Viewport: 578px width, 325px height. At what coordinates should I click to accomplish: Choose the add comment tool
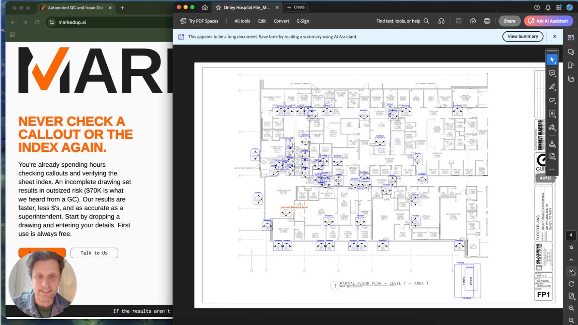[x=552, y=73]
